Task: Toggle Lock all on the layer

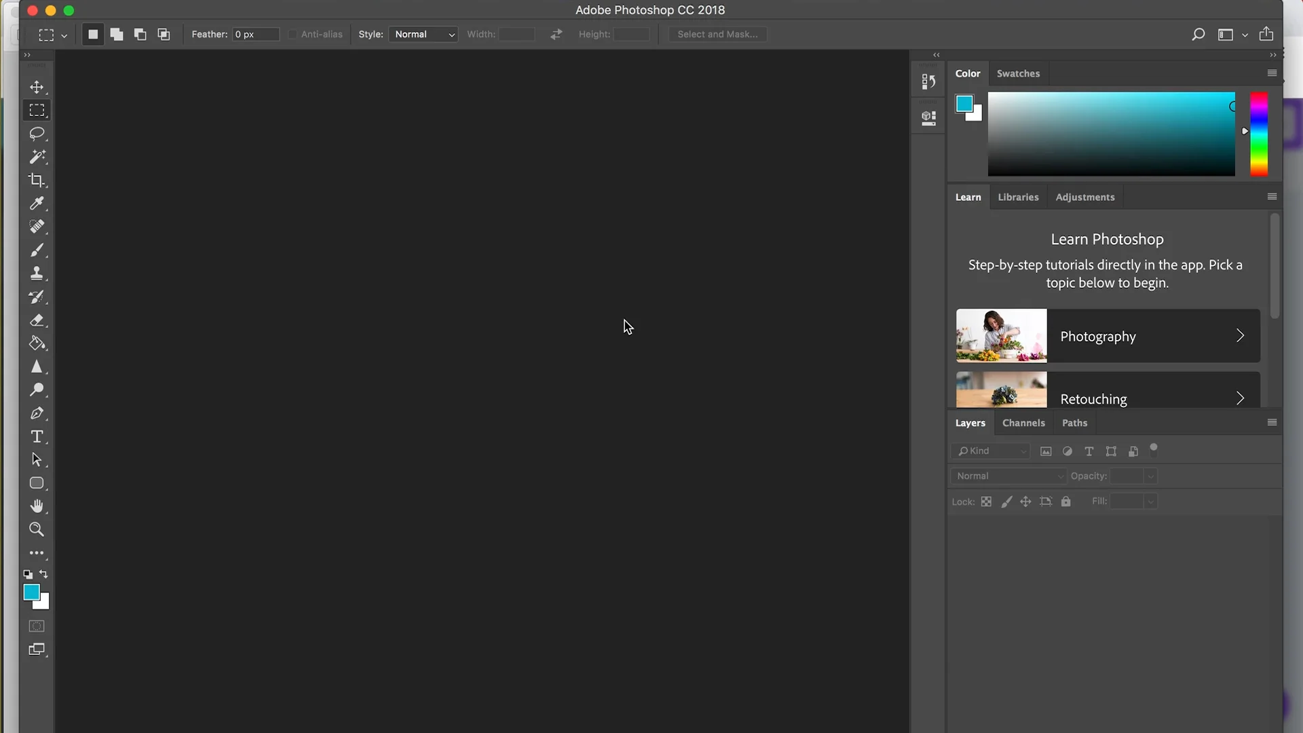Action: tap(1065, 502)
